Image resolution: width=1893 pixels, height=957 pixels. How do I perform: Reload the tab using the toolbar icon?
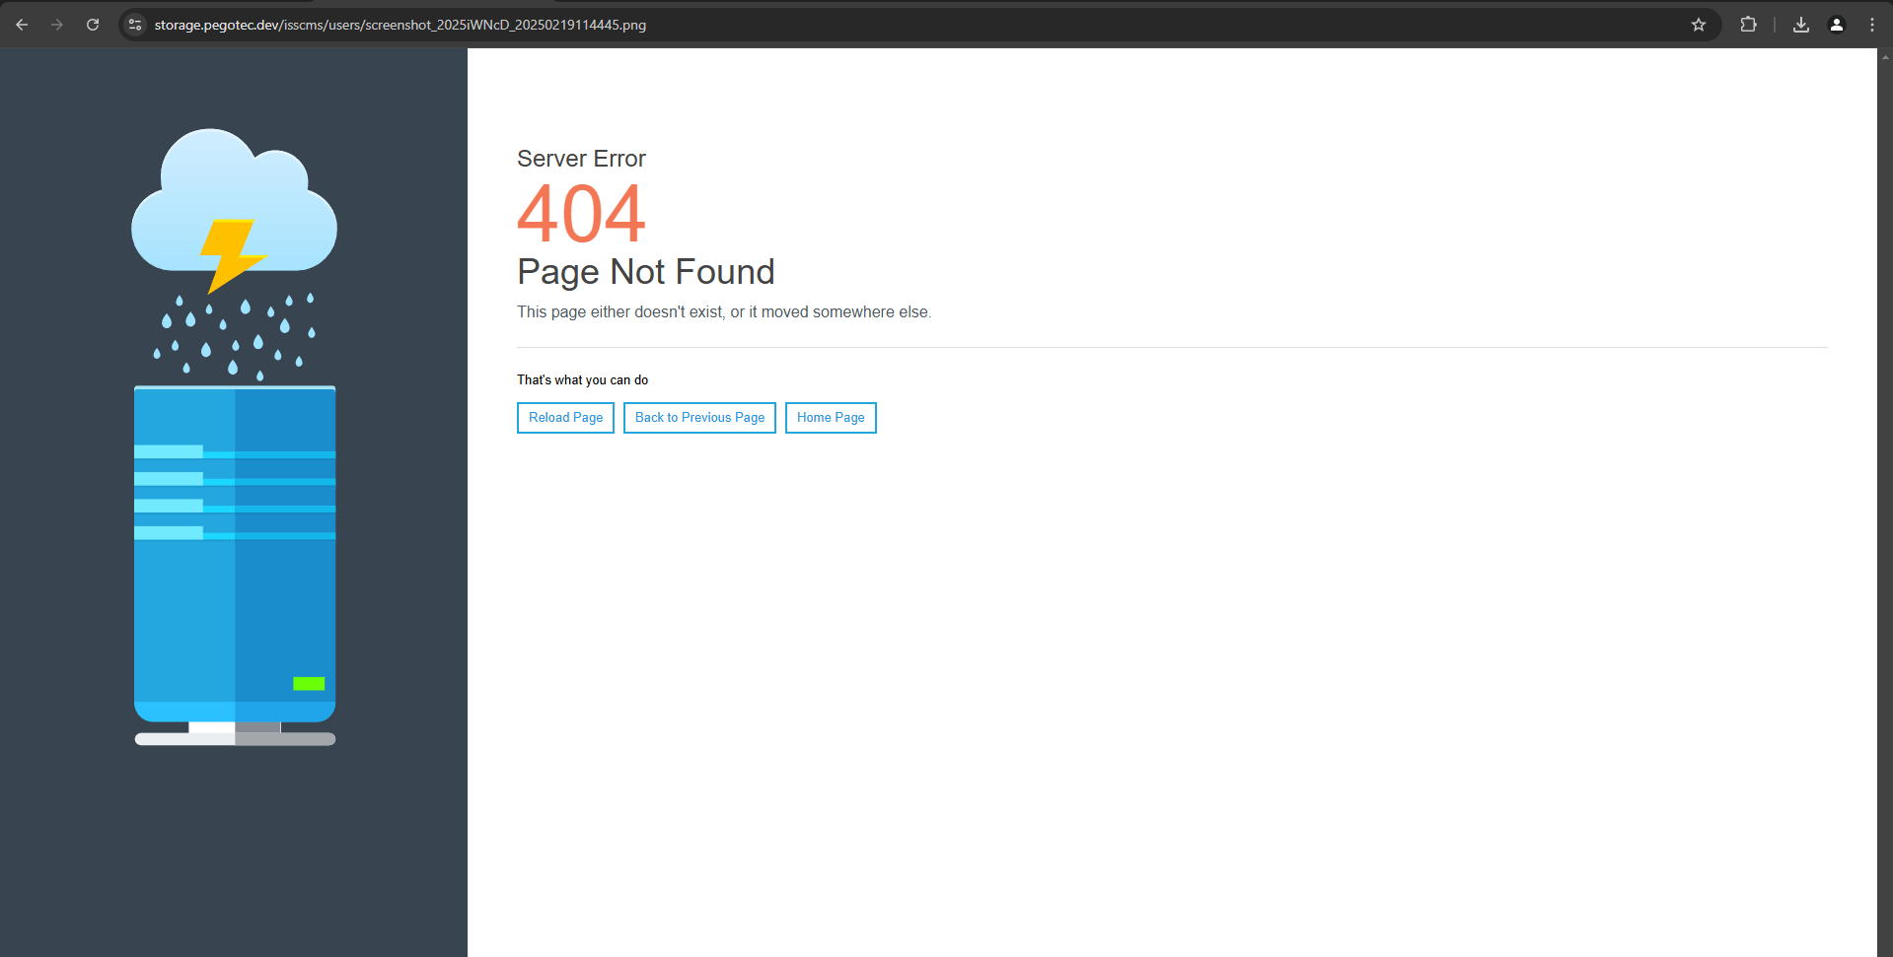pos(93,25)
